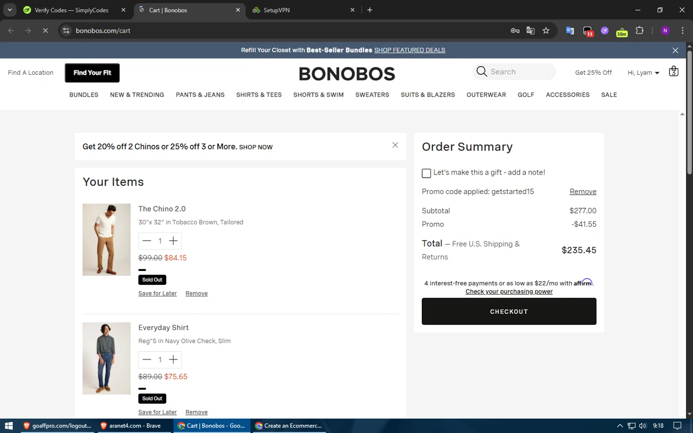
Task: Go to the BONOBOS logo homepage
Action: coord(347,74)
